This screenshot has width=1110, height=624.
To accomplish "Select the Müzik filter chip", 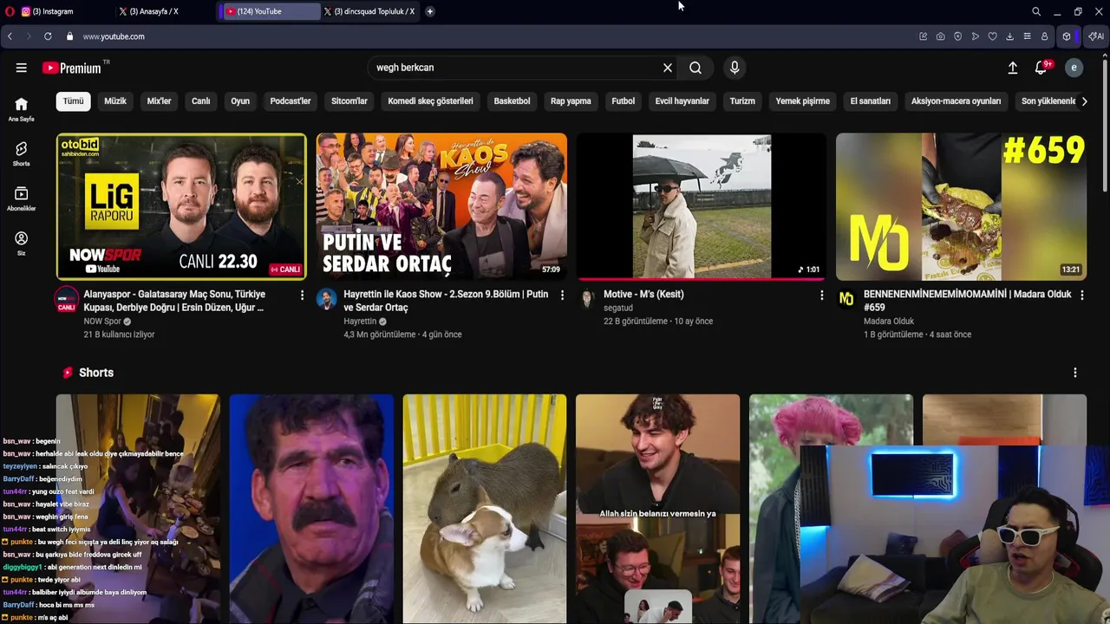I will tap(115, 101).
